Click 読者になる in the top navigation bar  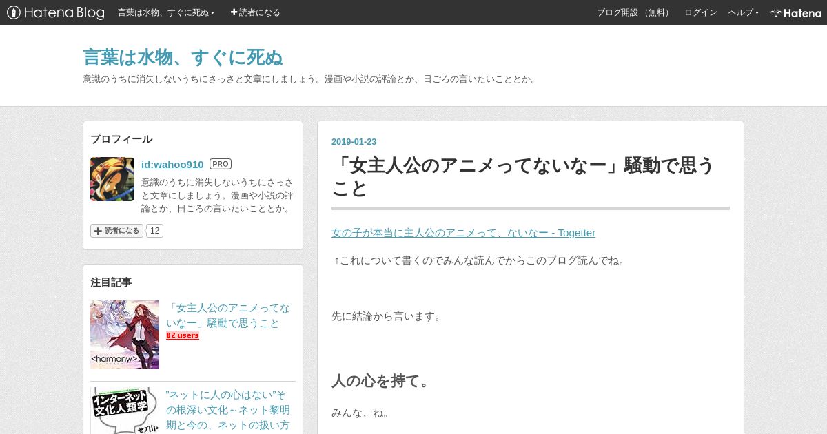click(255, 12)
